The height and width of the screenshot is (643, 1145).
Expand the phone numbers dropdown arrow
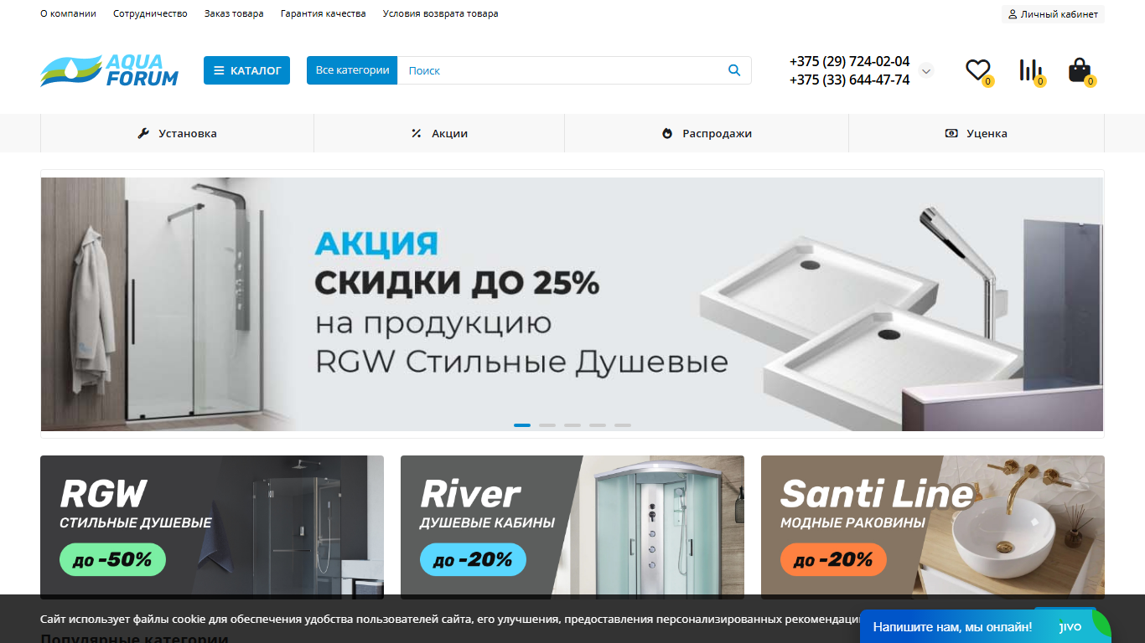click(x=926, y=71)
